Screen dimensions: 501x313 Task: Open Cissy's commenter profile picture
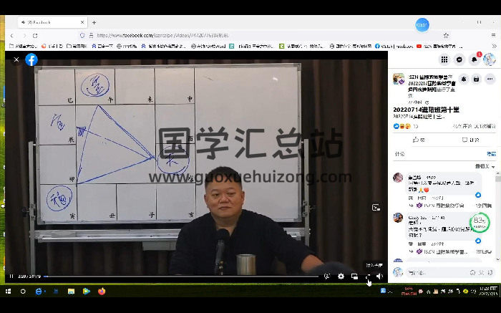point(398,218)
